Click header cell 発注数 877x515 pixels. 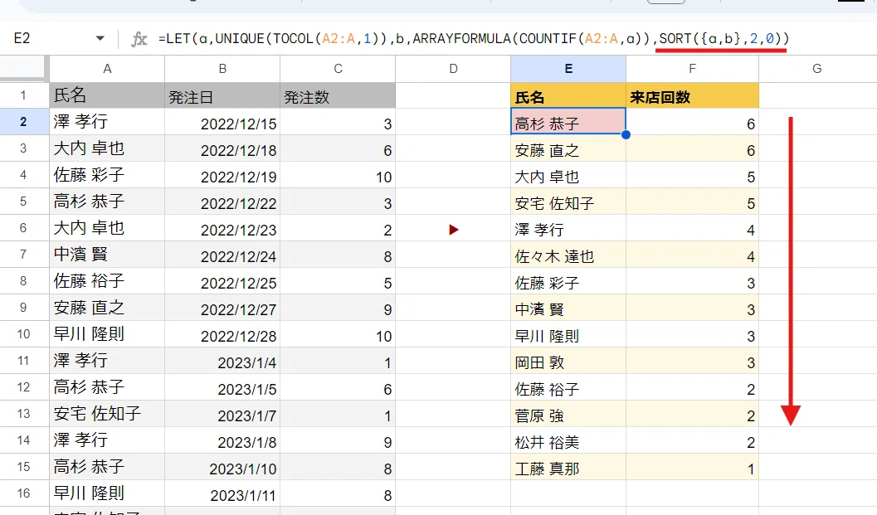pyautogui.click(x=338, y=95)
